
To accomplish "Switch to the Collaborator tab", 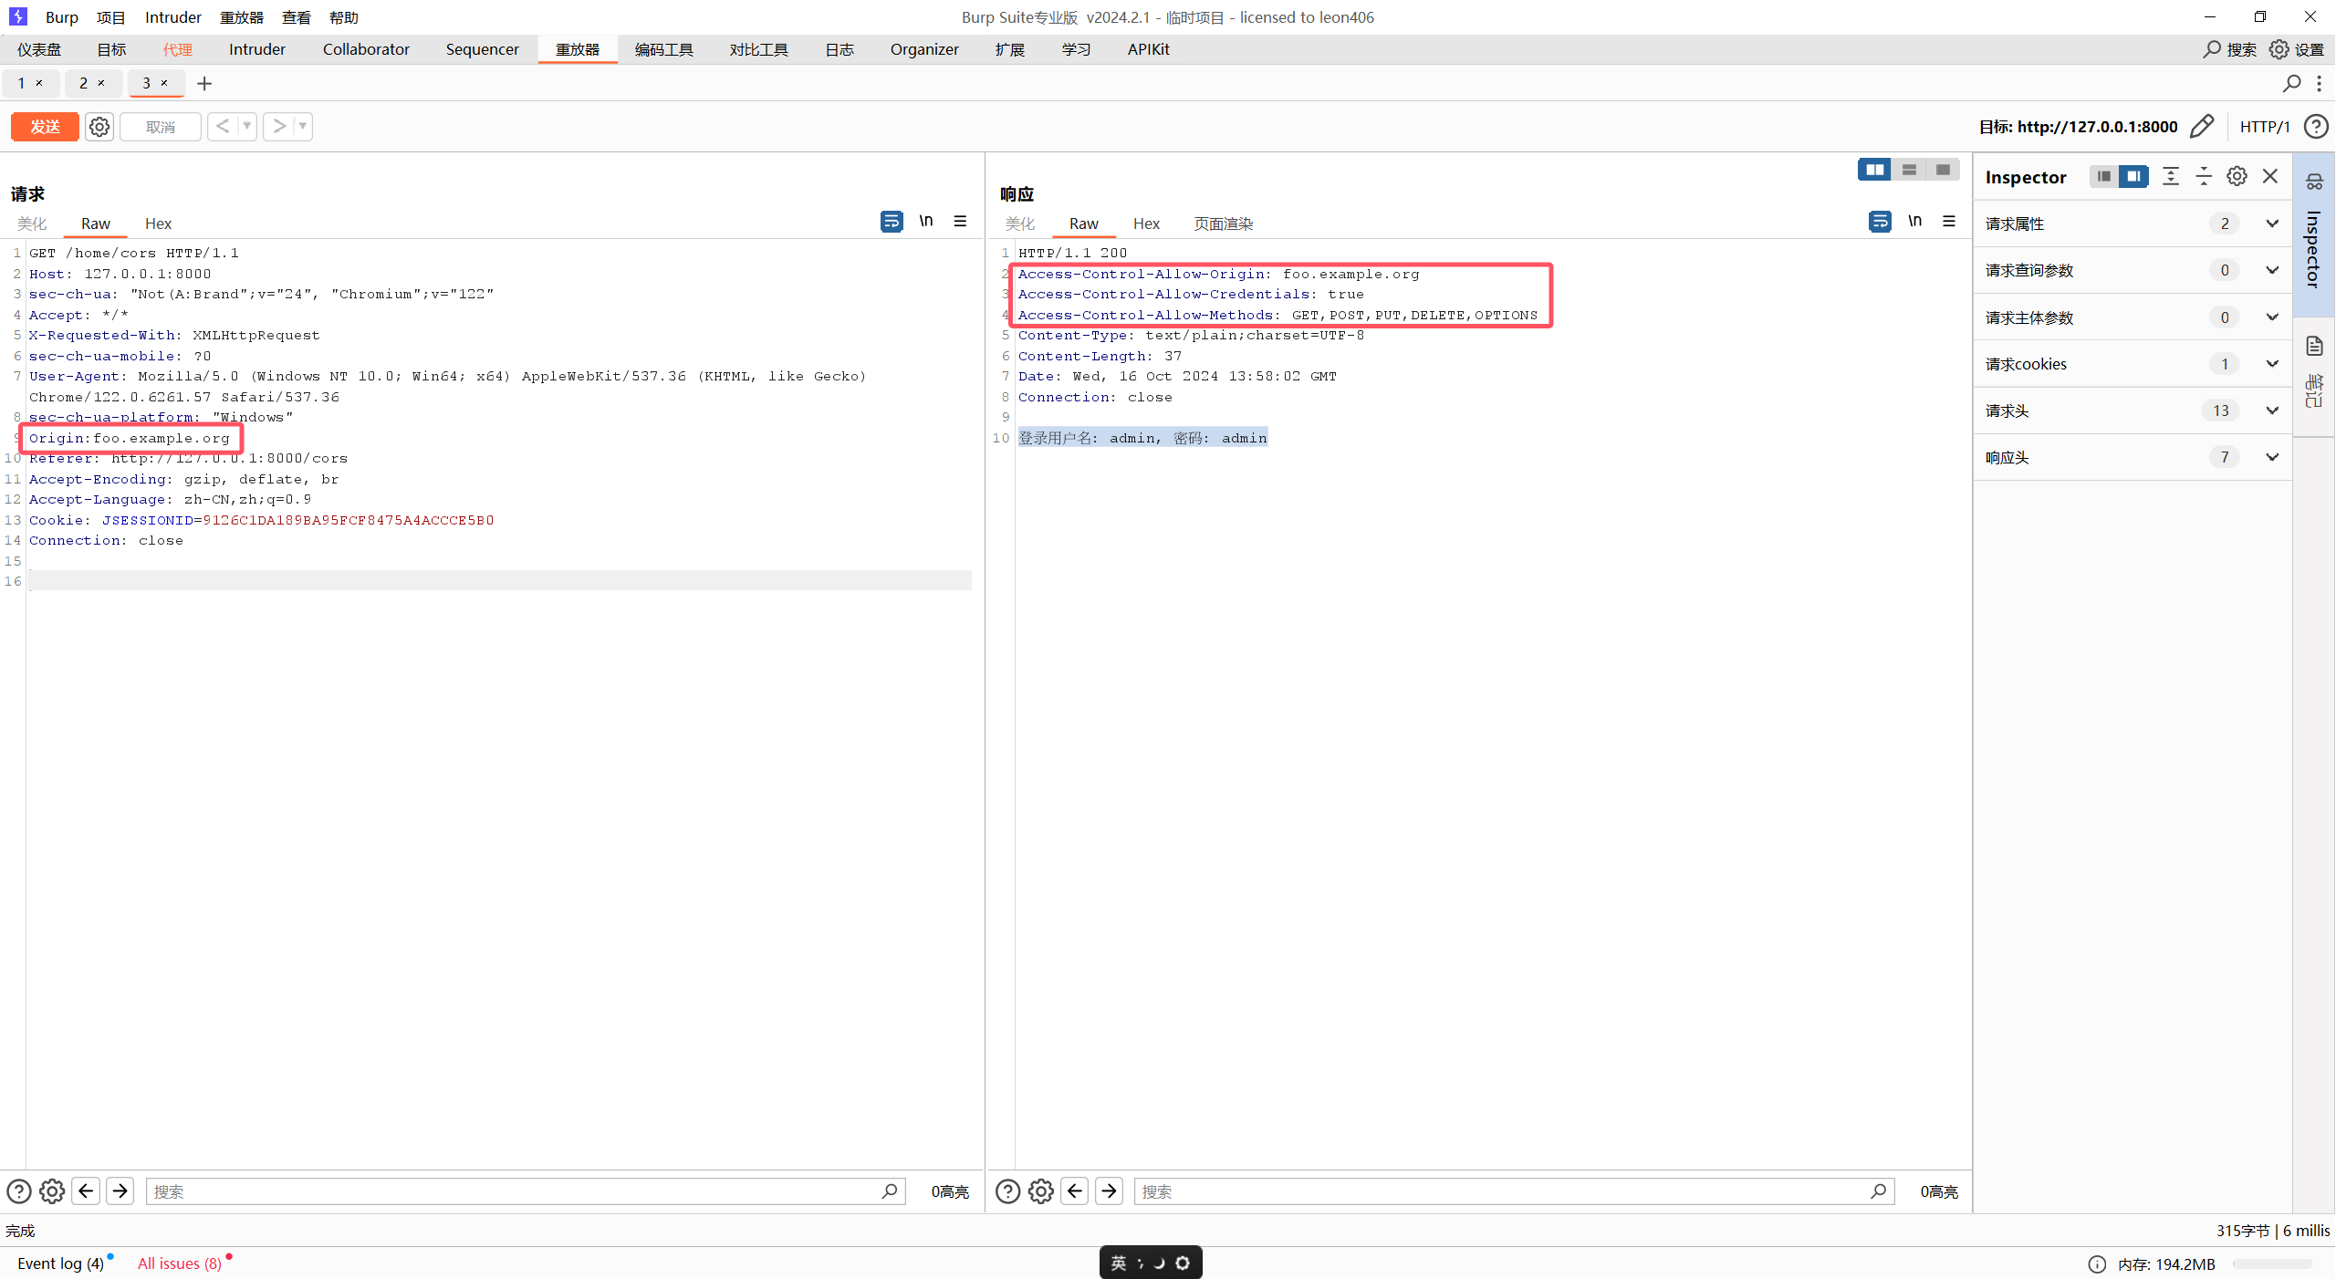I will click(366, 49).
